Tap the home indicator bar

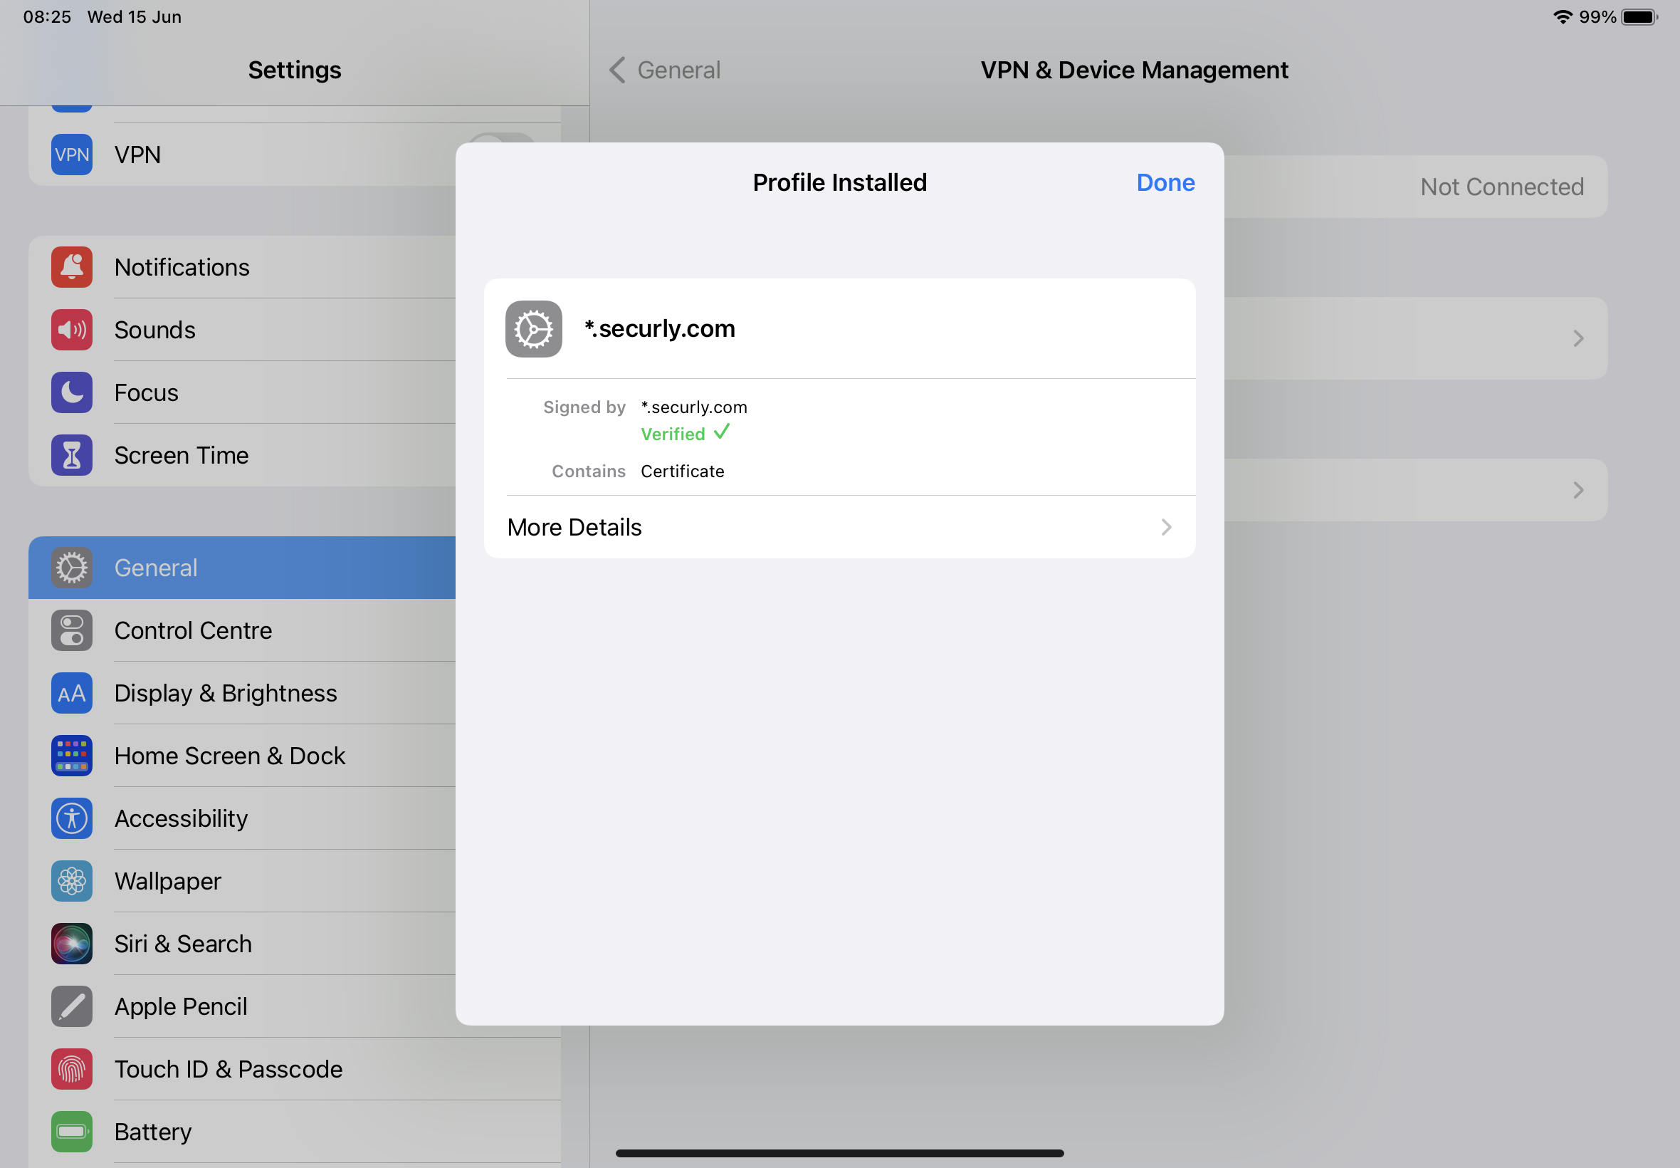839,1153
